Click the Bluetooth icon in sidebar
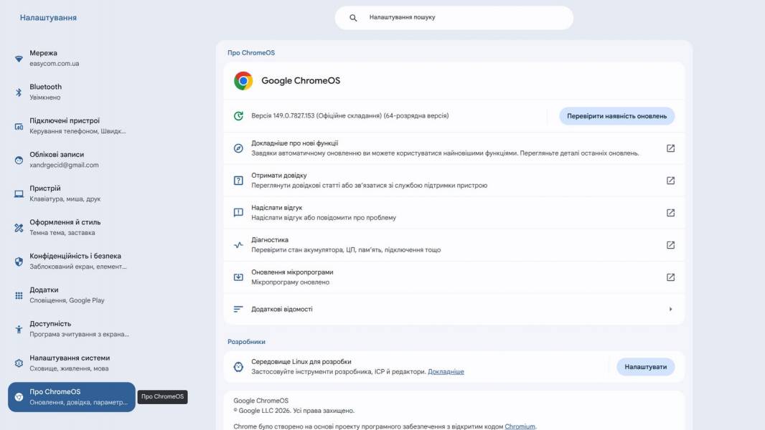The width and height of the screenshot is (765, 430). [19, 92]
